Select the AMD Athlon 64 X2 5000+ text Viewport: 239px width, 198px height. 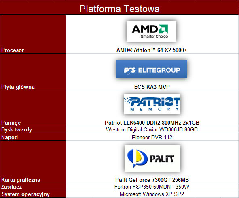tap(152, 50)
